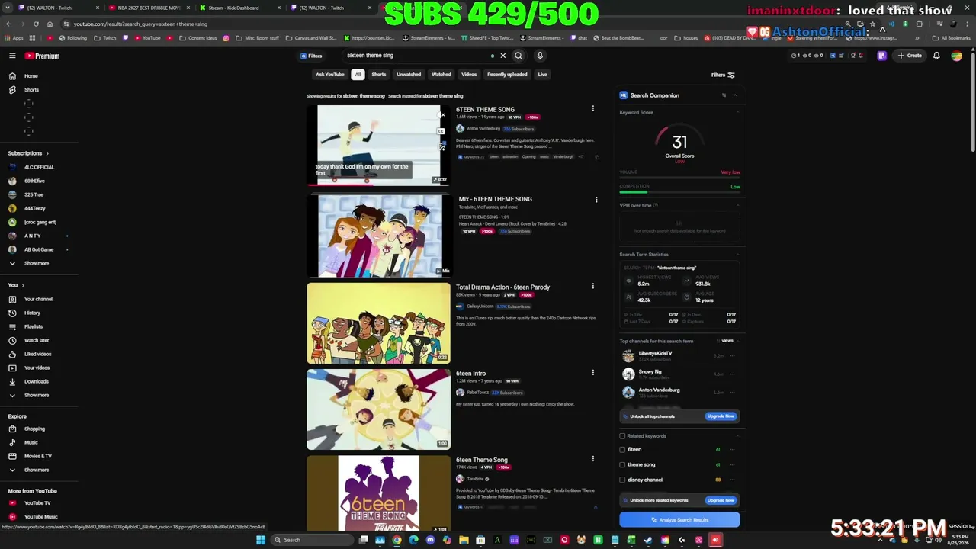Open YouTube TV link
The width and height of the screenshot is (976, 549).
coord(37,503)
